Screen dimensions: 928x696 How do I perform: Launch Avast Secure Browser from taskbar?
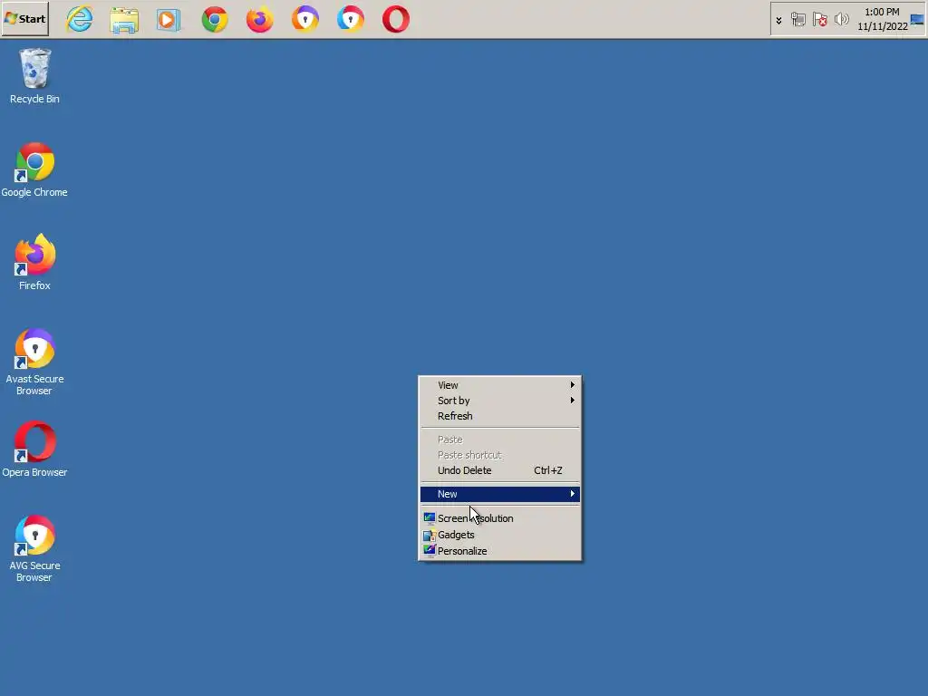(x=304, y=20)
